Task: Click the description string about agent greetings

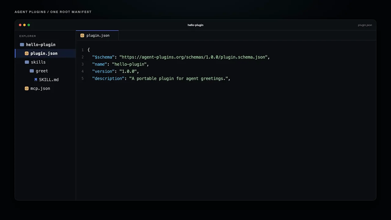Action: 179,79
